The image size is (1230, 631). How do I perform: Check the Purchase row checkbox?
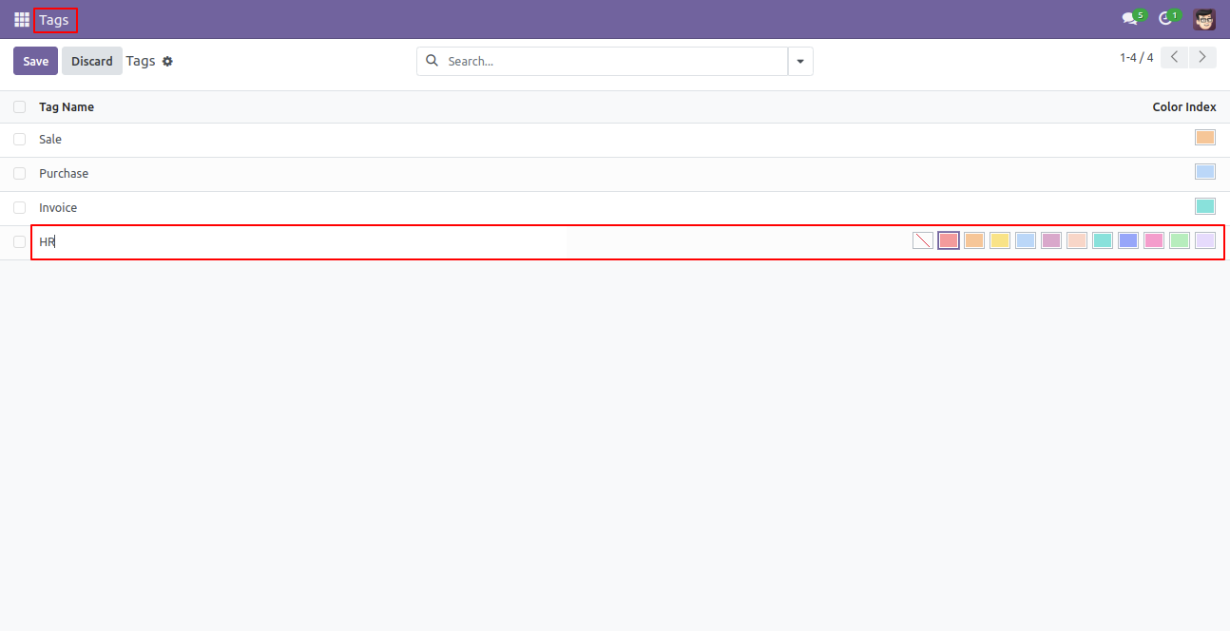19,173
